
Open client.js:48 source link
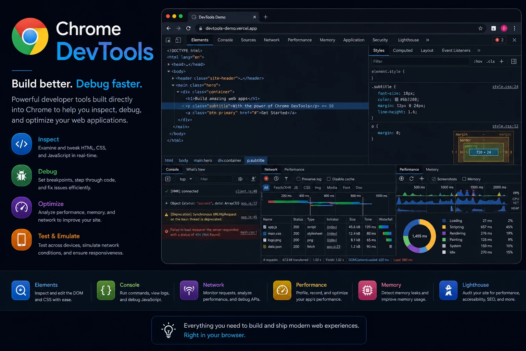coord(246,191)
